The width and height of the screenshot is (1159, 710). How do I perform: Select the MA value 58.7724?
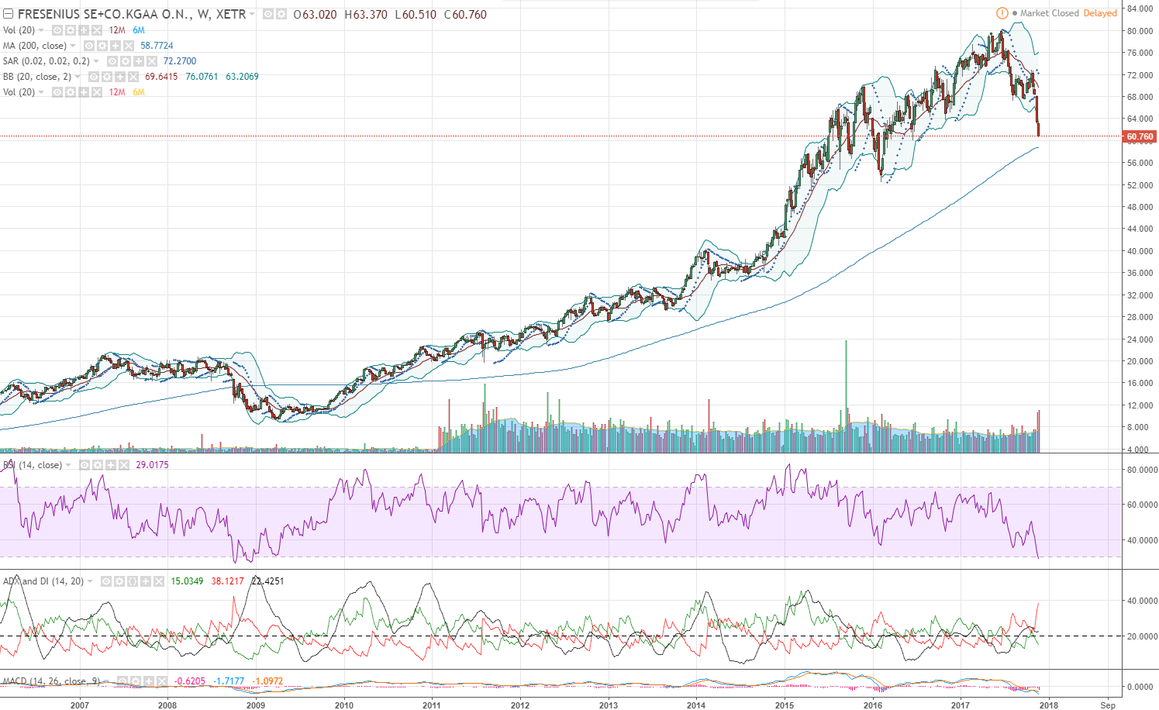pyautogui.click(x=157, y=46)
